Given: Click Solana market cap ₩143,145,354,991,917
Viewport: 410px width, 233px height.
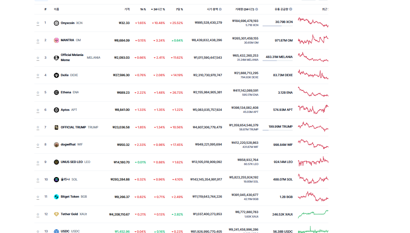Looking at the screenshot, I should pos(206,179).
